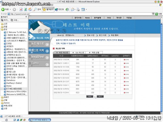This screenshot has width=163, height=122.
Task: Switch to the 이의 신청 tab
Action: click(94, 53)
